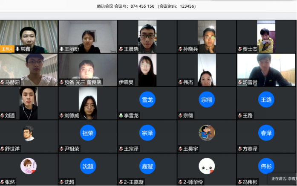The width and height of the screenshot is (297, 186).
Task: Click the microphone icon beside 常鑫
Action: pos(17,49)
